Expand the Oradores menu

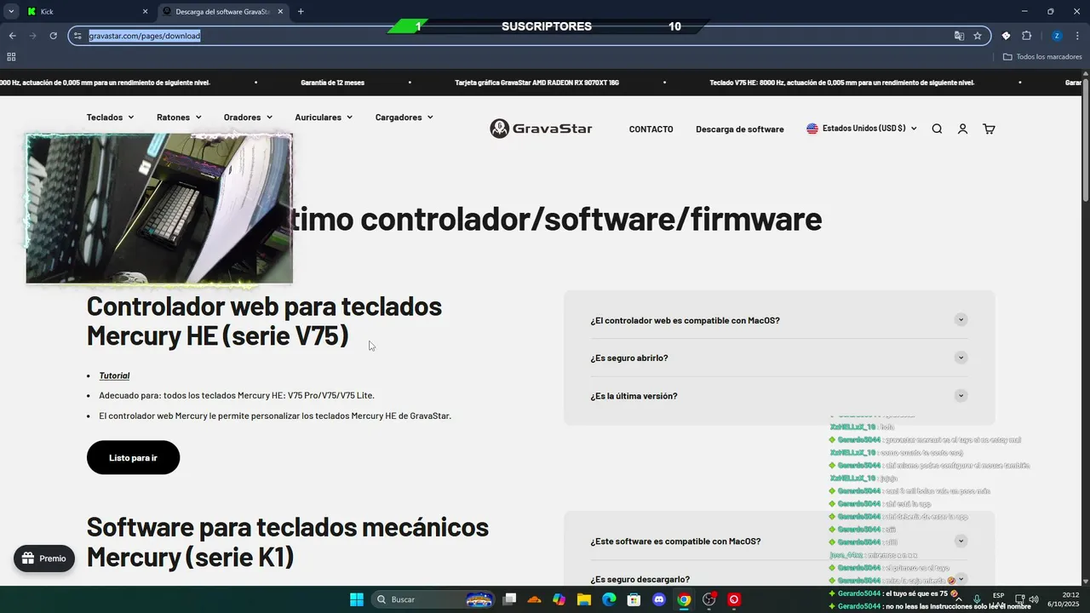click(248, 117)
